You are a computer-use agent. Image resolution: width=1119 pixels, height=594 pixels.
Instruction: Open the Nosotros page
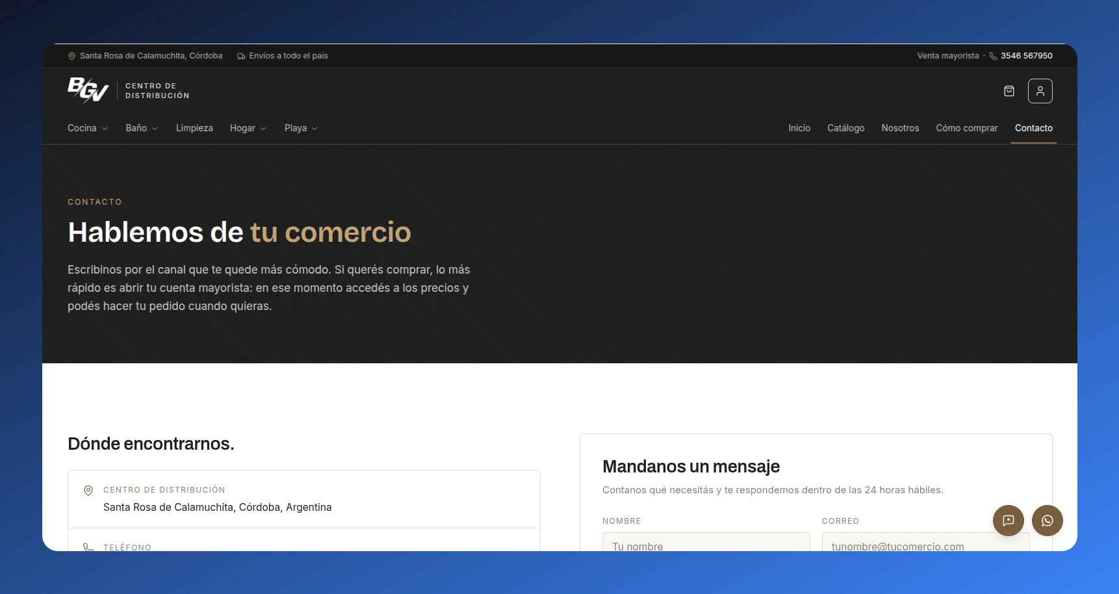point(900,128)
